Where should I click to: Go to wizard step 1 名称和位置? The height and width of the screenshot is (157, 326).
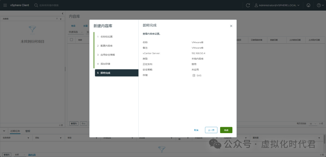pyautogui.click(x=116, y=37)
